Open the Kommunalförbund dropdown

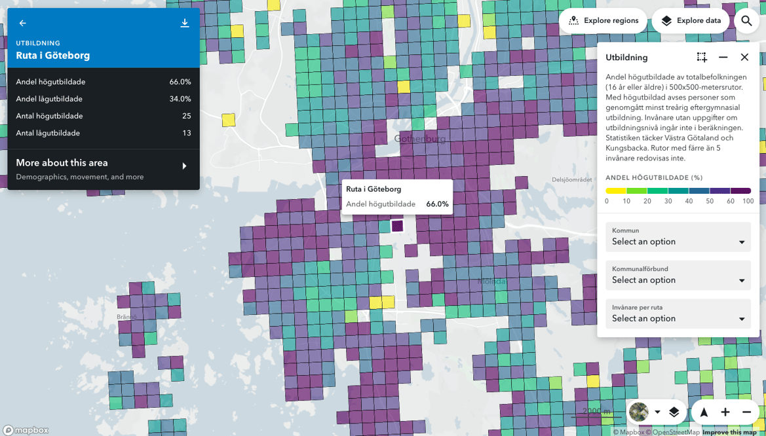coord(678,276)
